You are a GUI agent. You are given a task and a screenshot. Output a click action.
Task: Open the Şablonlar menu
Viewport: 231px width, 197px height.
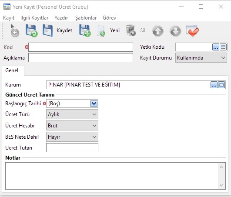(x=86, y=18)
